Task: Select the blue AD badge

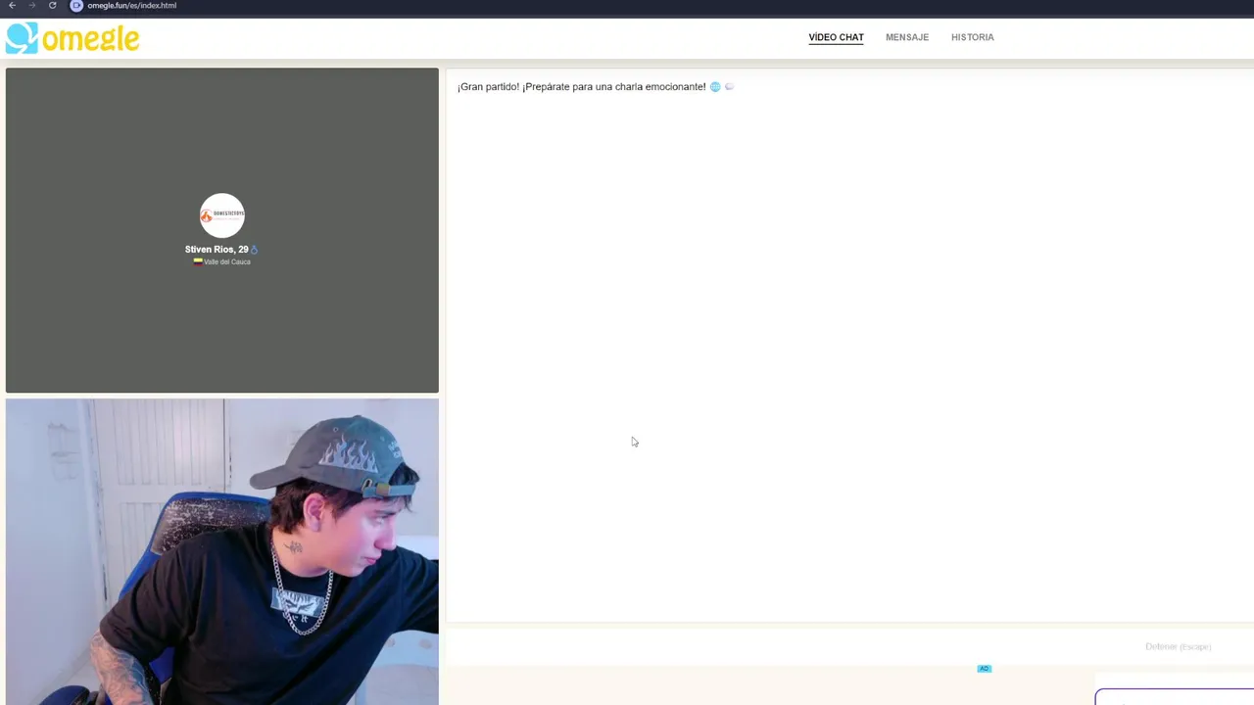Action: point(985,669)
